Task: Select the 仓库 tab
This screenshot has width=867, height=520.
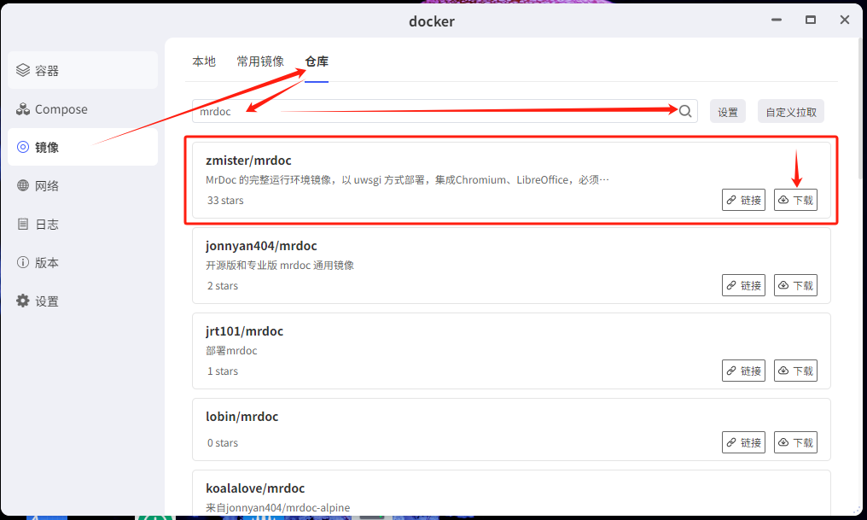Action: tap(317, 61)
